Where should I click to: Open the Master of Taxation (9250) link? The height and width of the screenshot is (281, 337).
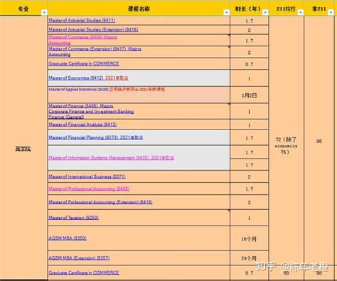tap(73, 218)
